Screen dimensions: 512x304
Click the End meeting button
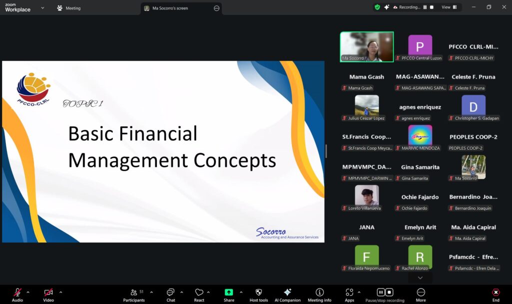click(x=495, y=293)
